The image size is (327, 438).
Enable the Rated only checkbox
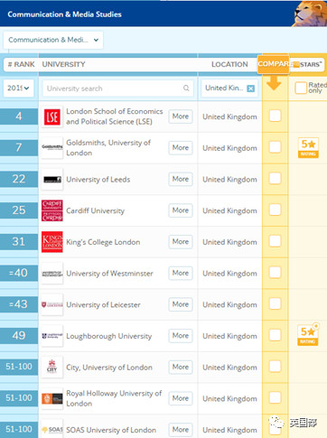pos(301,88)
